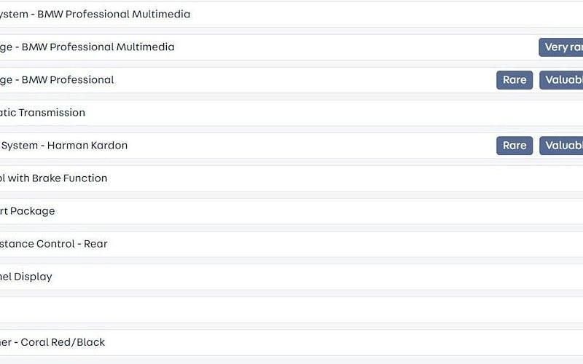Select the Control - Rear row
The width and height of the screenshot is (583, 364).
click(x=291, y=244)
